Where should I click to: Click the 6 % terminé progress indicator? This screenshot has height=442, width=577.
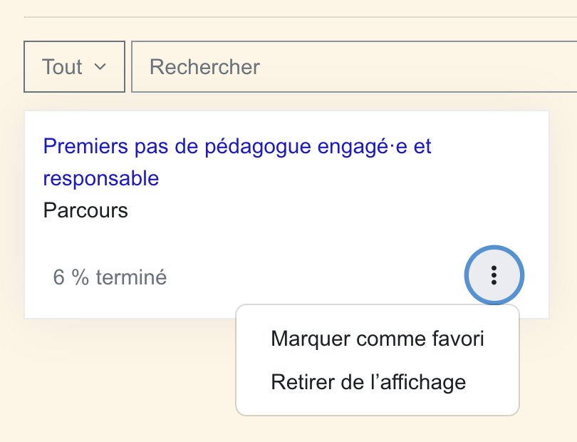(x=110, y=277)
